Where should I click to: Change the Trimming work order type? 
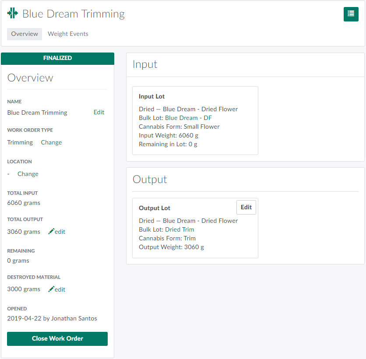click(51, 142)
